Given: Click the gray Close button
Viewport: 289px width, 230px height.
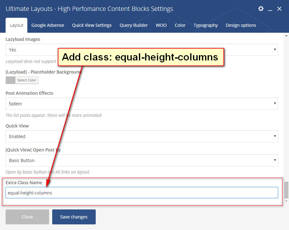Looking at the screenshot, I should (x=27, y=217).
